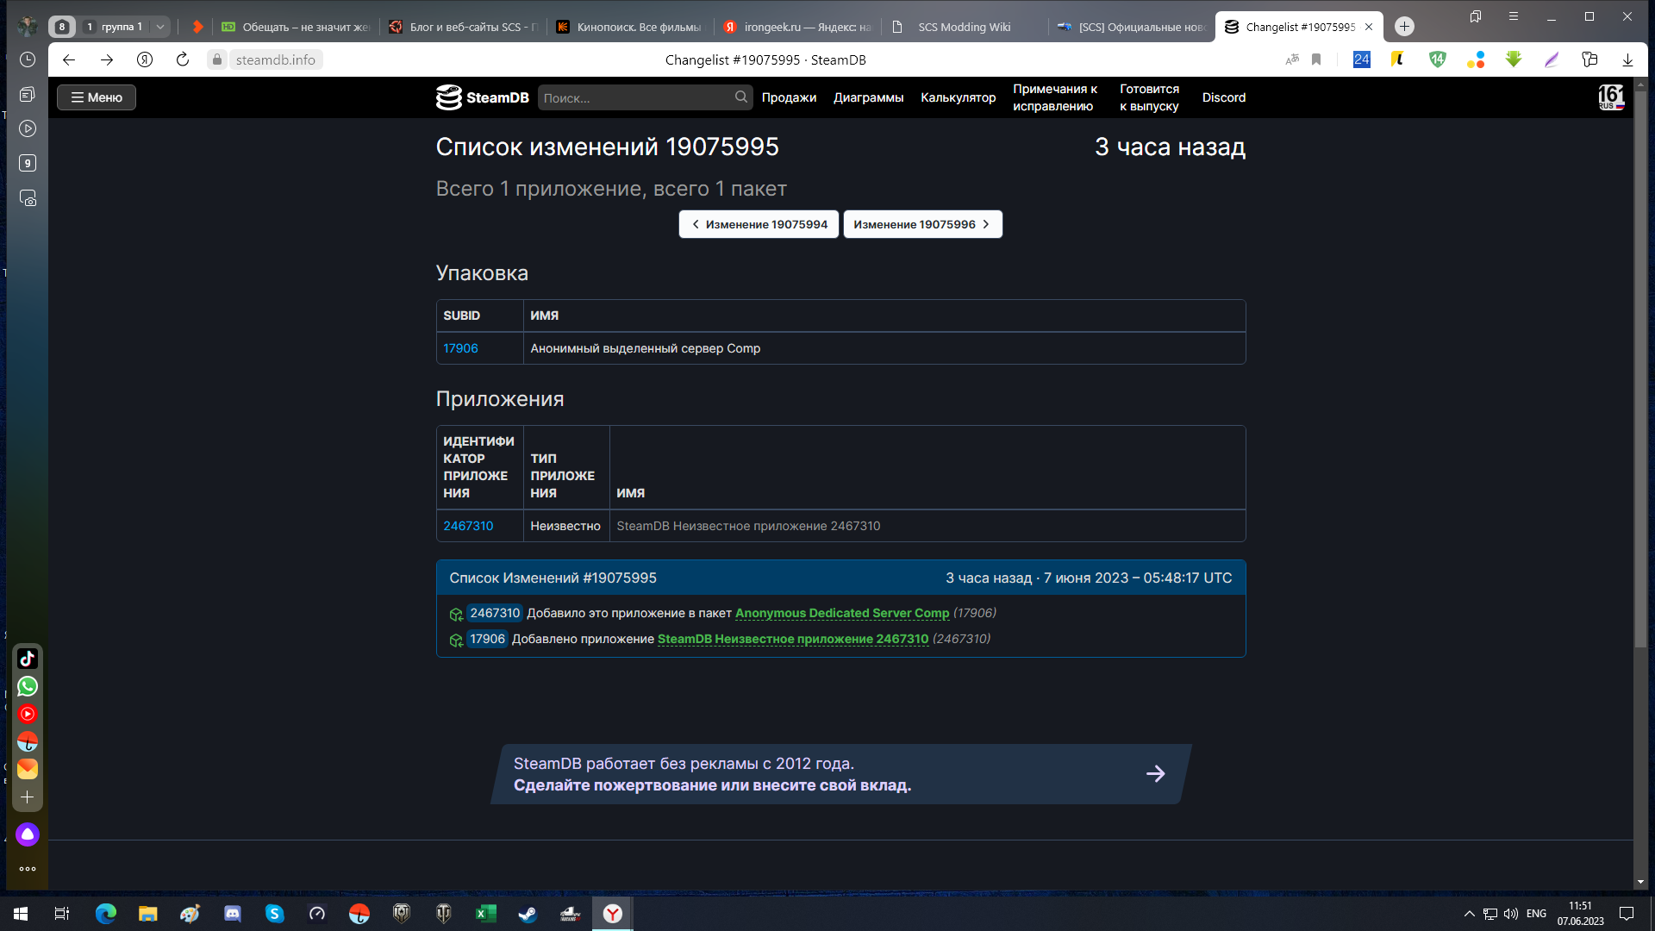Switch to SCS Modding Wiki tab
The image size is (1655, 931).
pyautogui.click(x=964, y=27)
